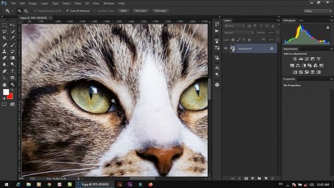The image size is (334, 188).
Task: Select the Eraser tool
Action: (x=4, y=58)
